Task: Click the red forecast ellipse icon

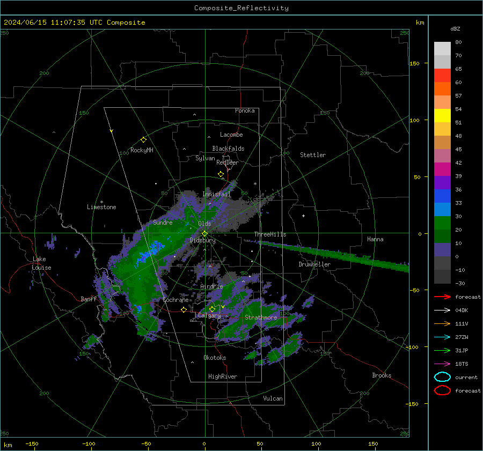Action: (442, 390)
